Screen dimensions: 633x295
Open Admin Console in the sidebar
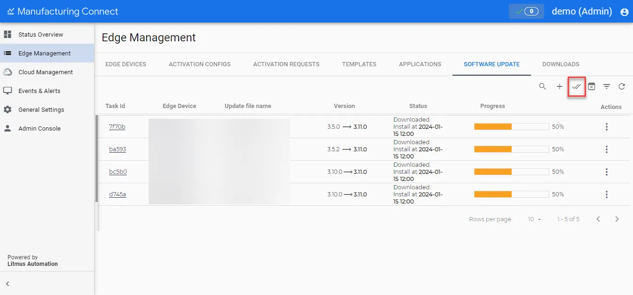47,128
